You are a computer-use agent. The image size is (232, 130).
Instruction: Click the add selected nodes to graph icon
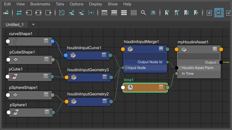[x=72, y=13]
